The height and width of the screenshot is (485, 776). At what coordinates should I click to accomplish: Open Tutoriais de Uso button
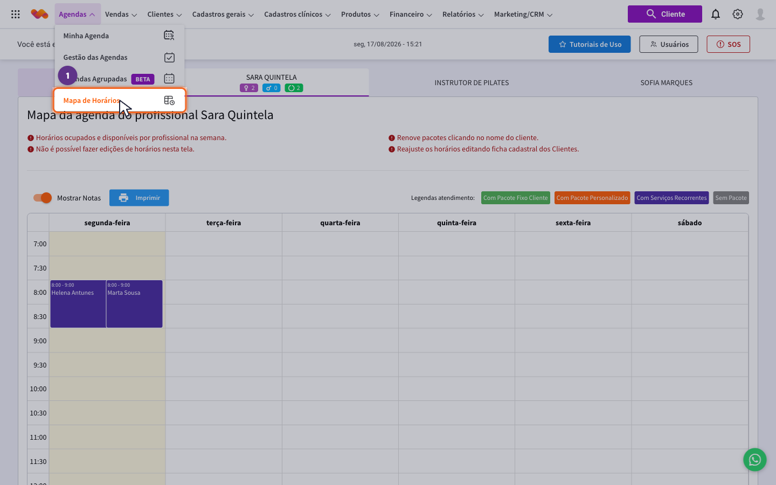(590, 44)
